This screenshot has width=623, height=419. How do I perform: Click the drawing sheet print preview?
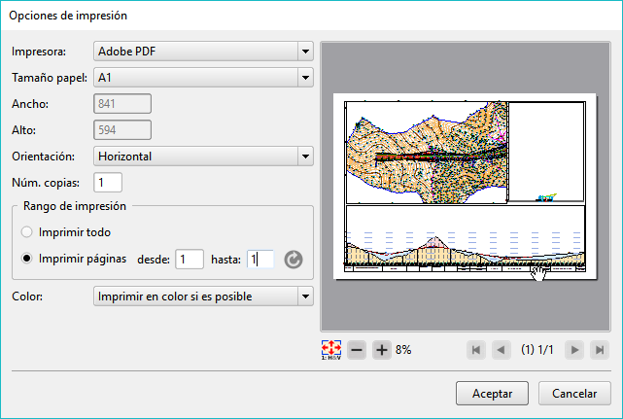point(465,187)
